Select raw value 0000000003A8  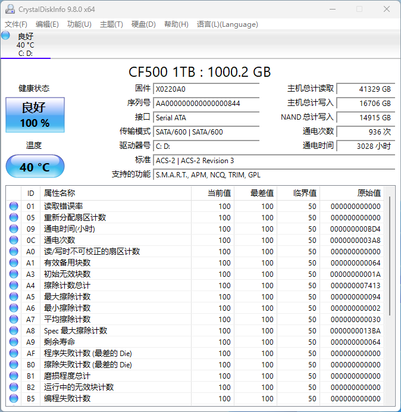355,240
